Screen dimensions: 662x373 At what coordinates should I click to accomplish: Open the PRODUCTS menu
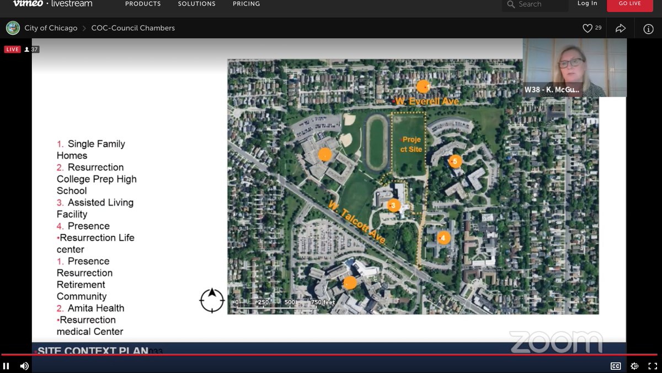click(x=143, y=4)
